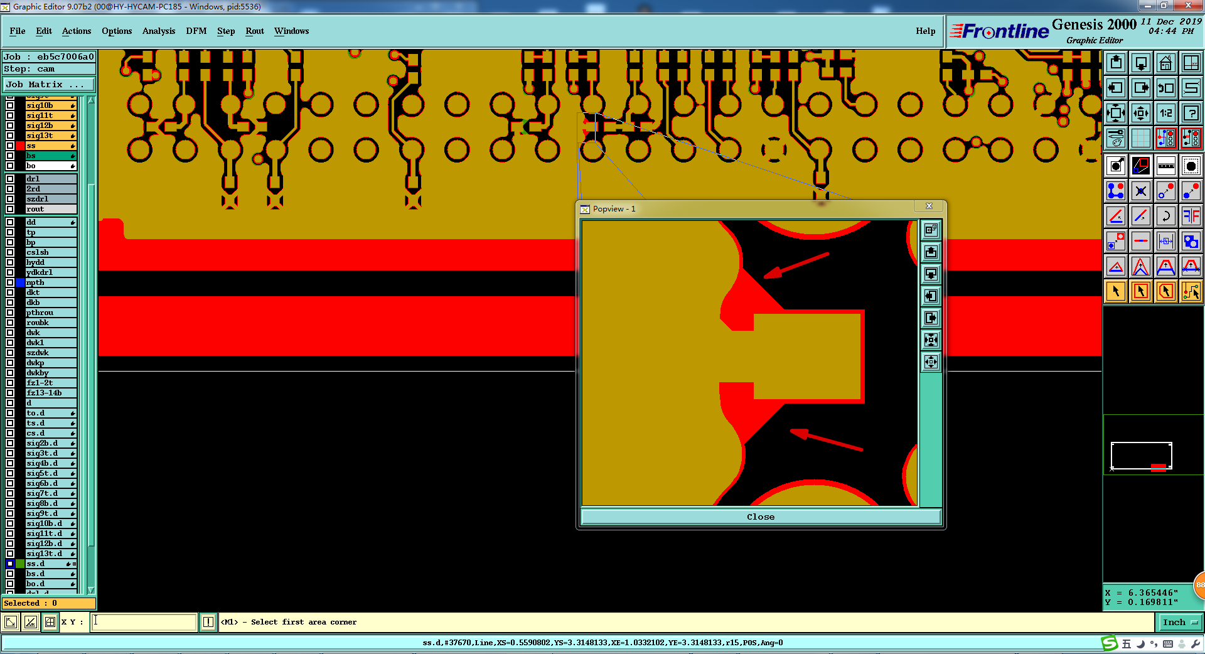Toggle the checkbox for layer bs
The image size is (1205, 654).
[10, 156]
